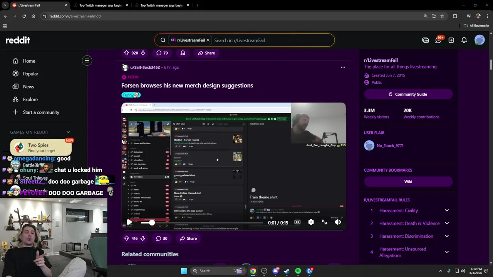Downvote the Forsen merch post
493x277 pixels.
point(143,239)
